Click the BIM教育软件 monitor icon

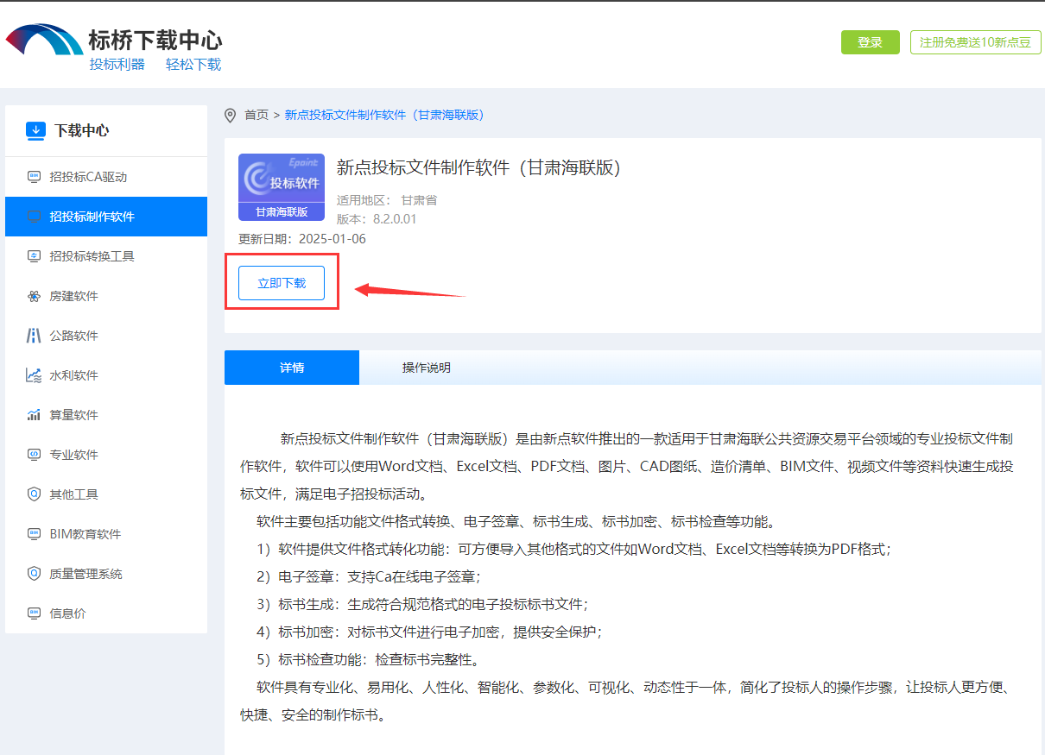34,534
